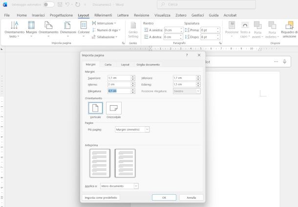Click the Posizione arrange button
The height and width of the screenshot is (207, 298).
point(232,29)
